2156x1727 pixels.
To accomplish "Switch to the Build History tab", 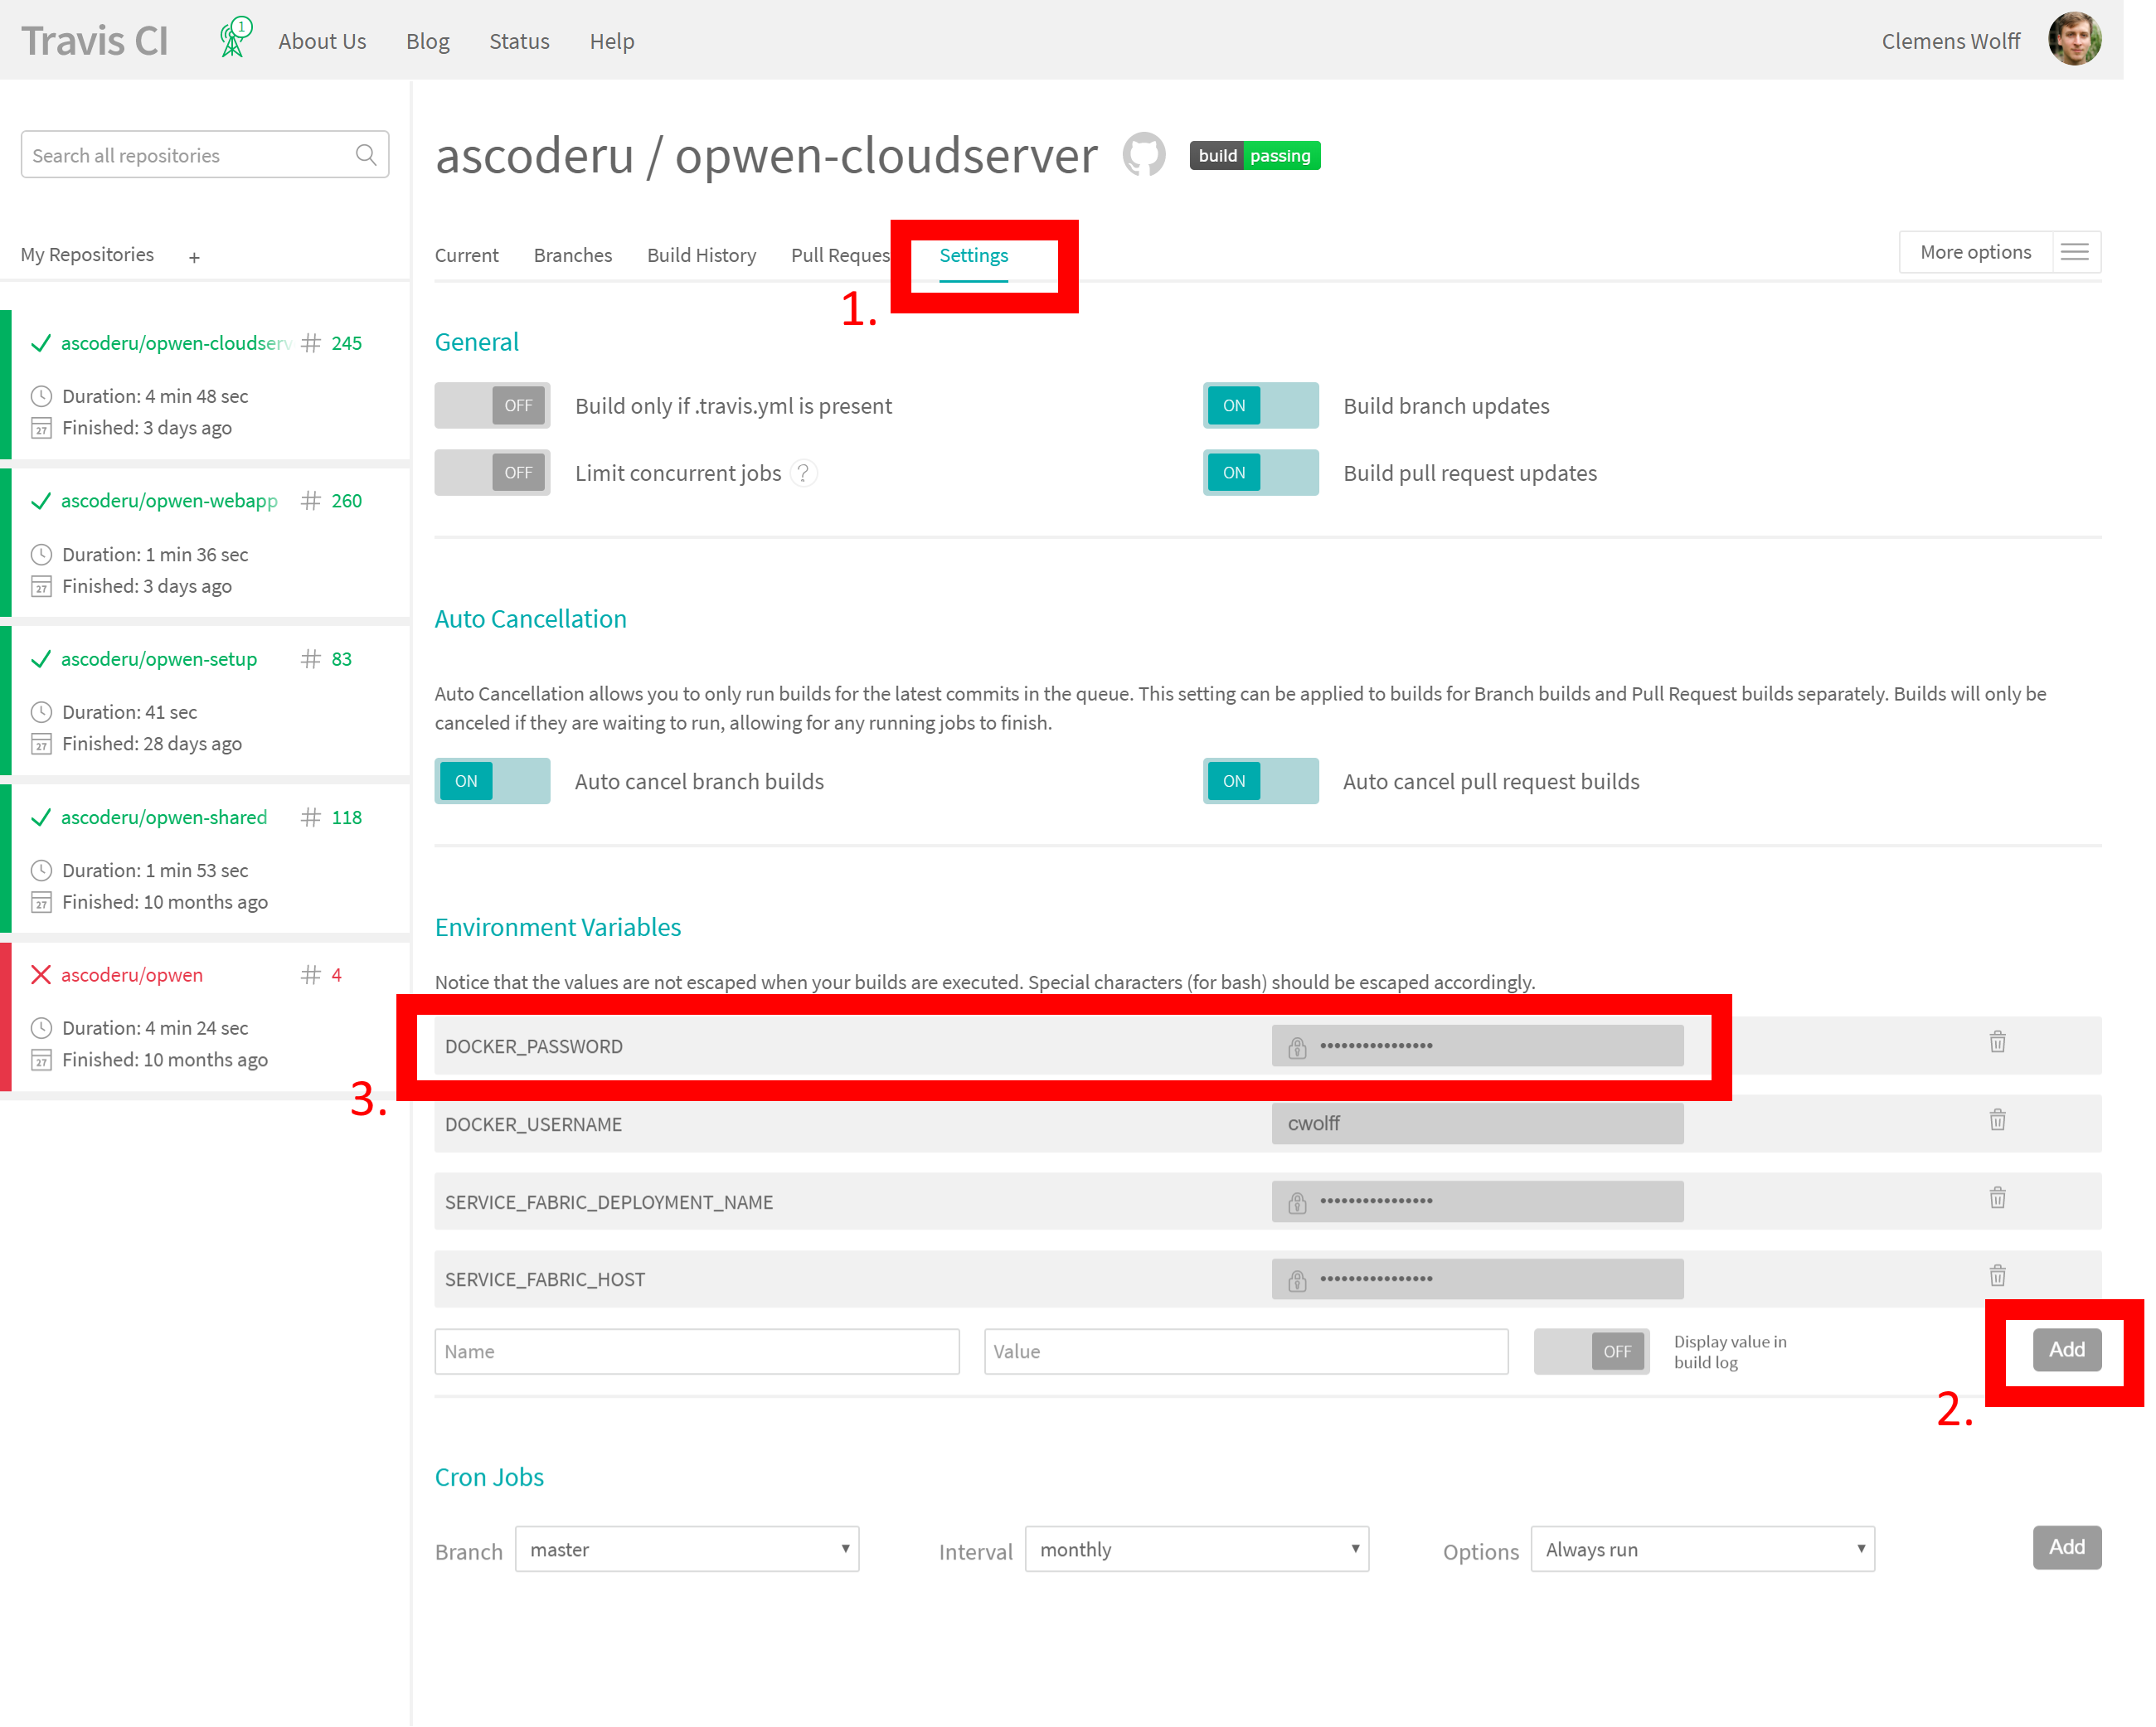I will click(x=701, y=255).
